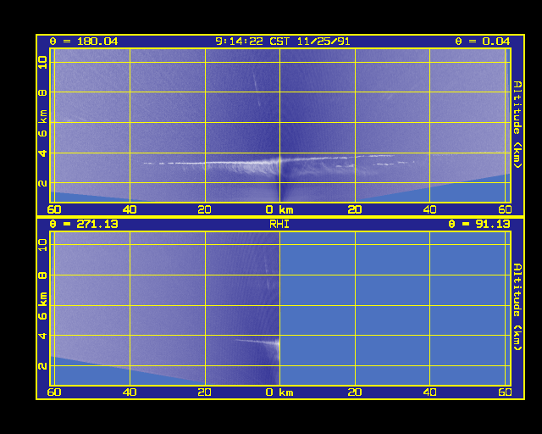Click upper panel's 60 label on θ=0.04 side
The height and width of the screenshot is (434, 542).
505,209
